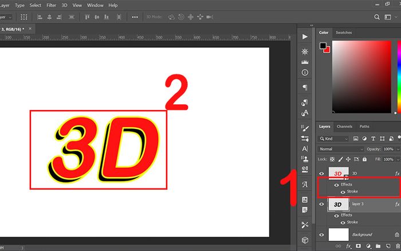Collapse panels with double-arrow icon
The height and width of the screenshot is (251, 401).
pos(312,25)
